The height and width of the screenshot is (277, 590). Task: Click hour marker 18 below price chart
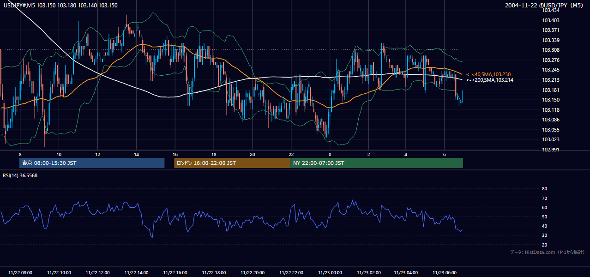coord(214,154)
